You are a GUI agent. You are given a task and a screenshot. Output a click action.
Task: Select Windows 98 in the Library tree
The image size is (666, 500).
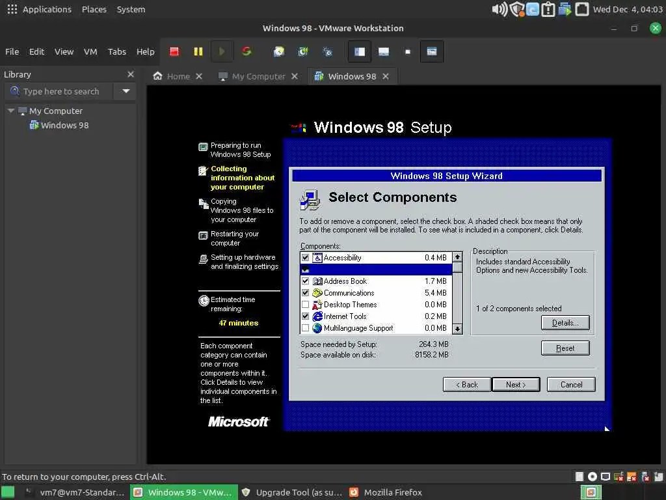click(x=59, y=126)
